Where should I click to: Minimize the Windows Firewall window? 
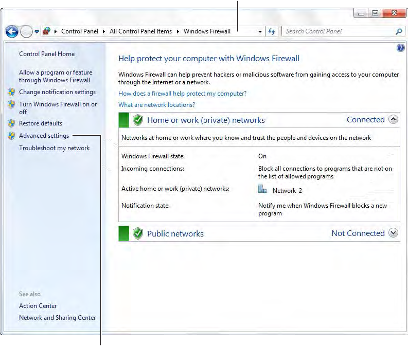click(x=361, y=13)
